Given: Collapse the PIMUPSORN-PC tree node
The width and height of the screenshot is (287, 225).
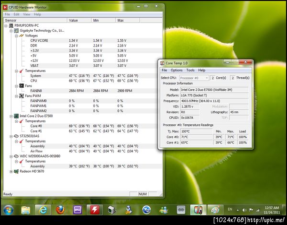Looking at the screenshot, I should tap(6, 26).
